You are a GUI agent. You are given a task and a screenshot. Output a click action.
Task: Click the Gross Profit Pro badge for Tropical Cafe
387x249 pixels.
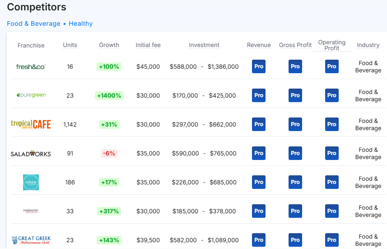click(x=295, y=124)
